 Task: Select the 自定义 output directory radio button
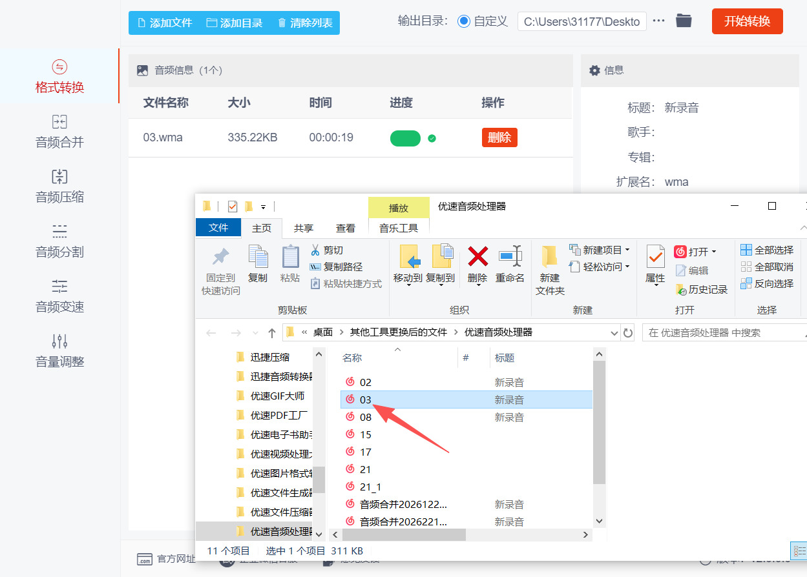(463, 21)
